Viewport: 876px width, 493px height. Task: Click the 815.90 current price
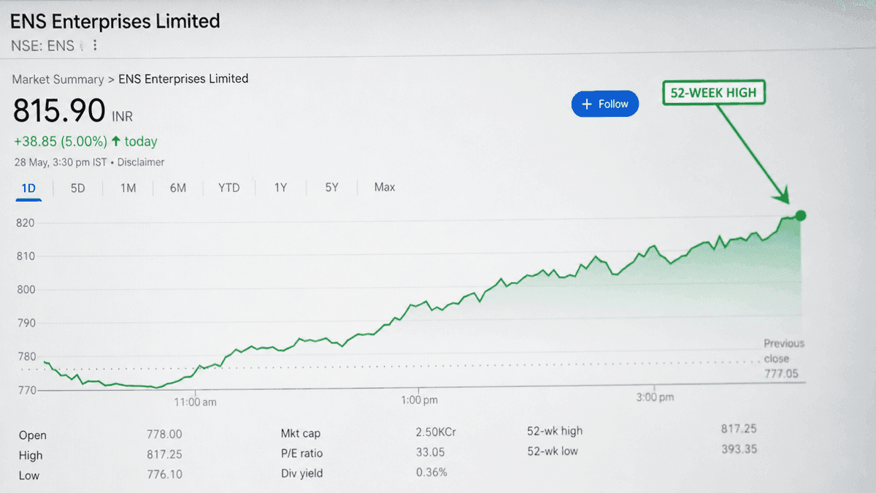(60, 111)
